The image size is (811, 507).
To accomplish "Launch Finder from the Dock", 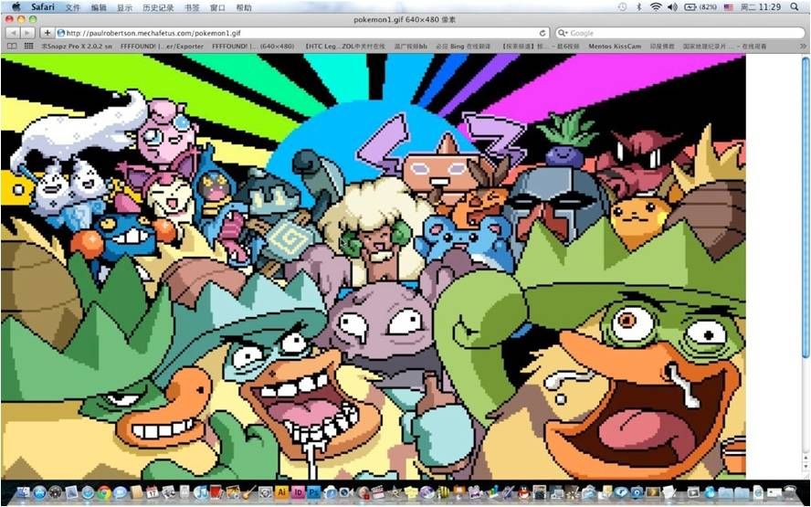I will click(23, 492).
